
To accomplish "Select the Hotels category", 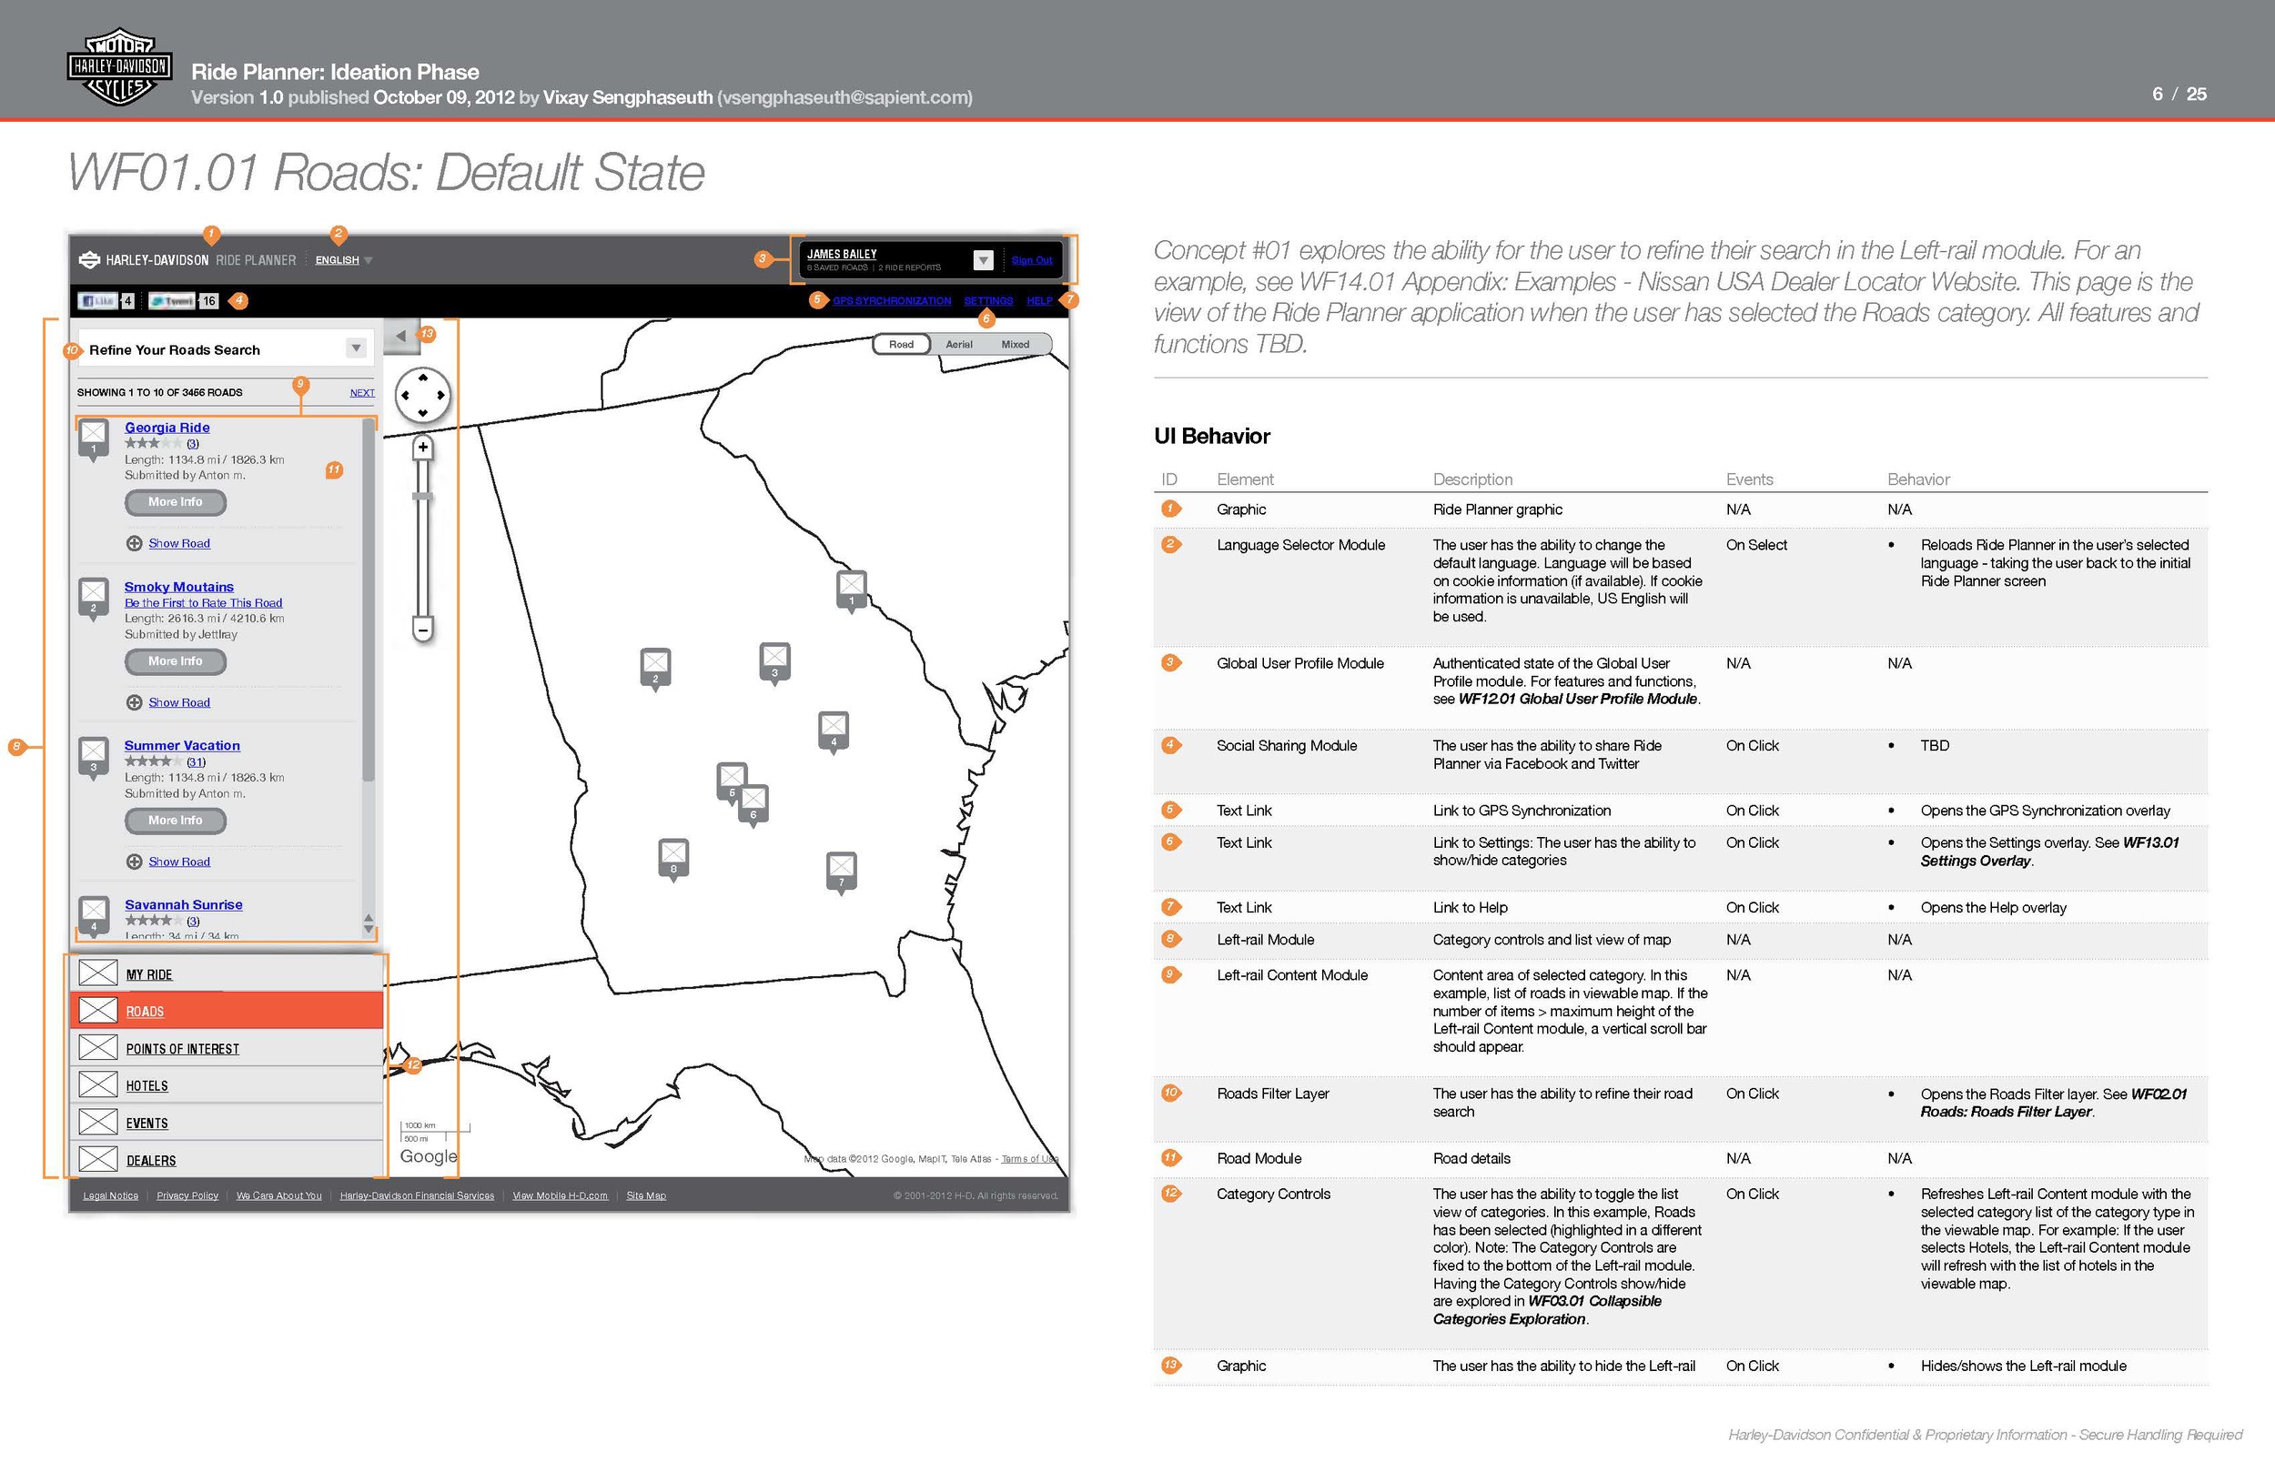I will pos(227,1086).
